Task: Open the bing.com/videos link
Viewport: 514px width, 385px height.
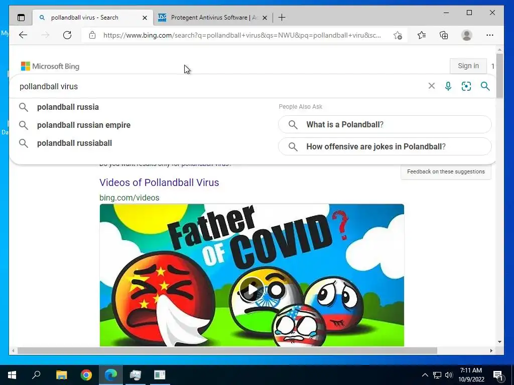Action: [129, 198]
